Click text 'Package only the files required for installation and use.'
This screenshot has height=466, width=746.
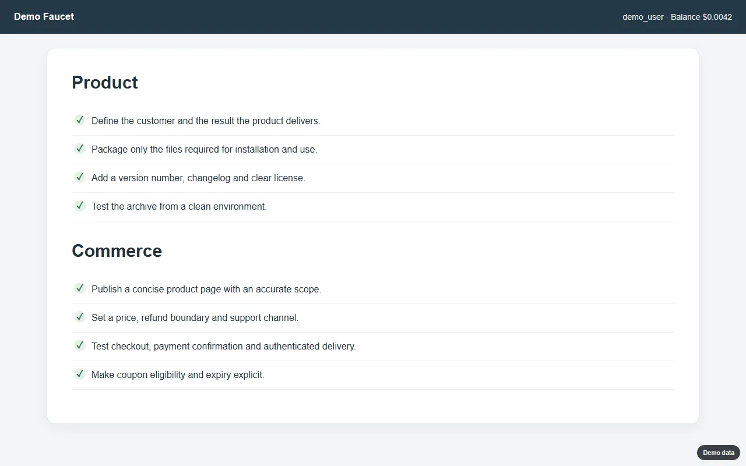205,150
